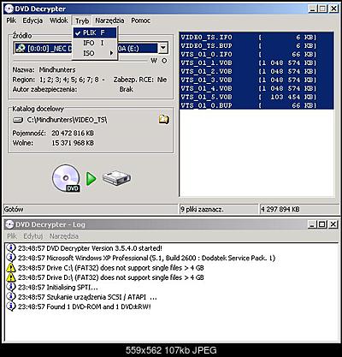Click the '4 297 894 KB' status entry

pos(280,210)
